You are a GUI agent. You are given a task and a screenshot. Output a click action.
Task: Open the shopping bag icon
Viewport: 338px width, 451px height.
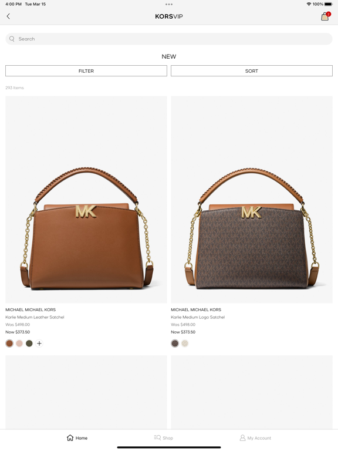point(325,16)
